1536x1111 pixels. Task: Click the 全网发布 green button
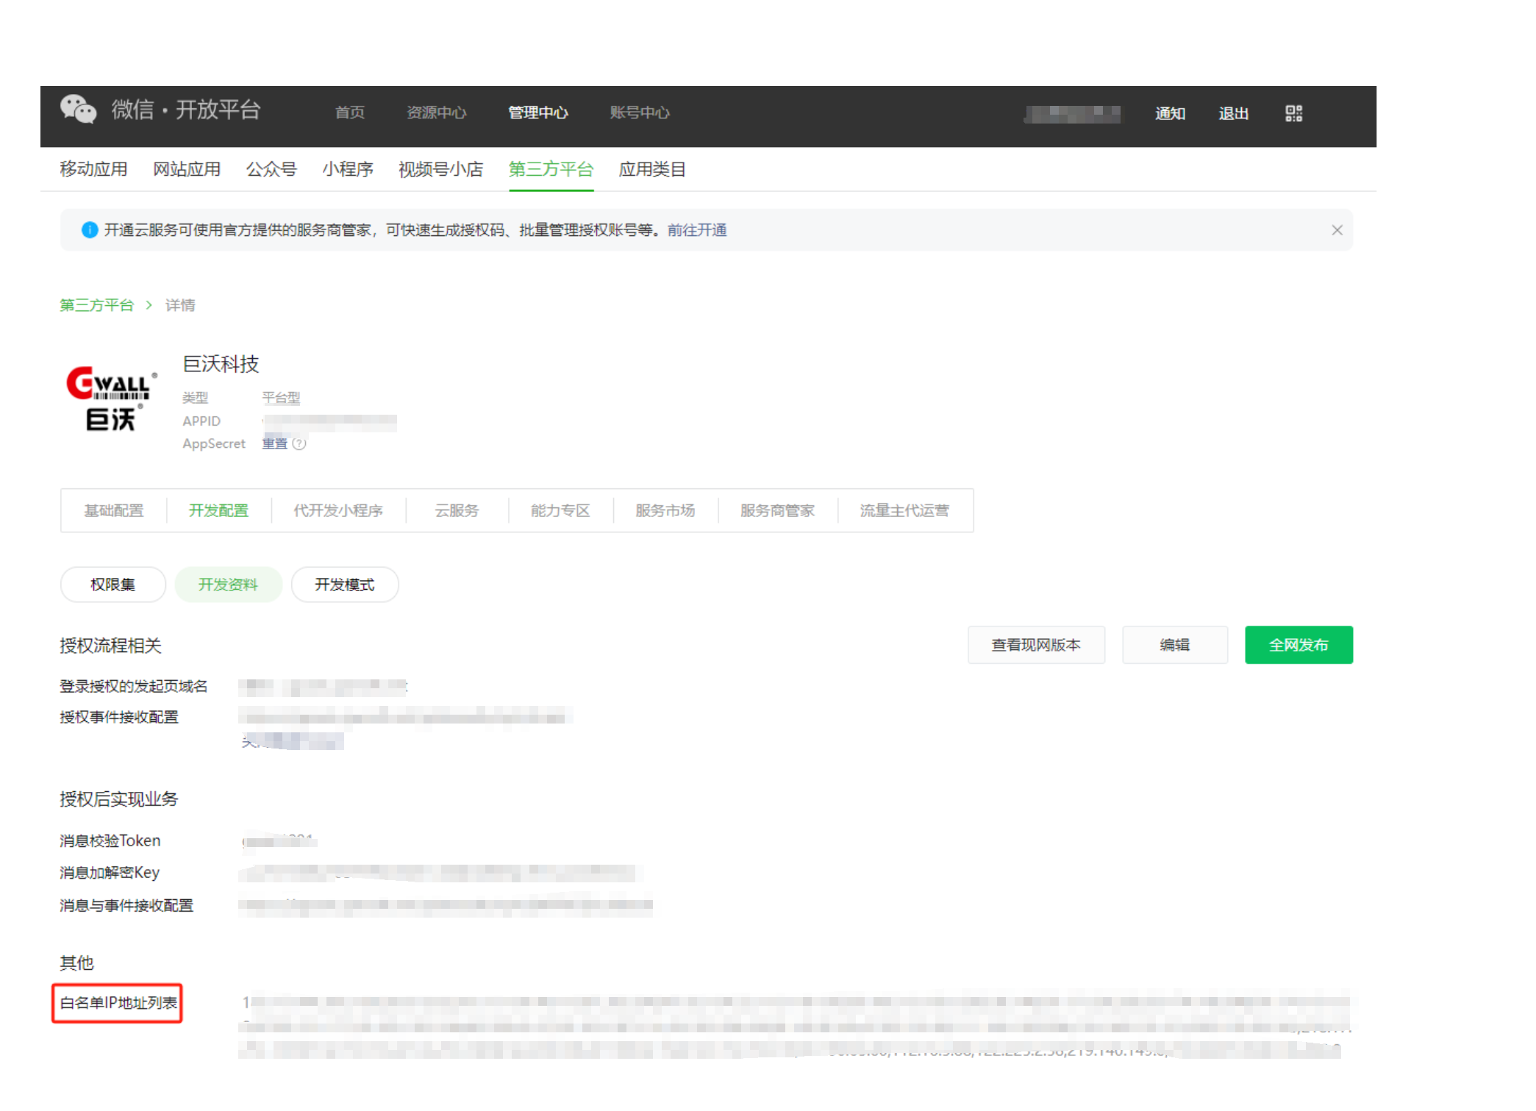[1298, 645]
